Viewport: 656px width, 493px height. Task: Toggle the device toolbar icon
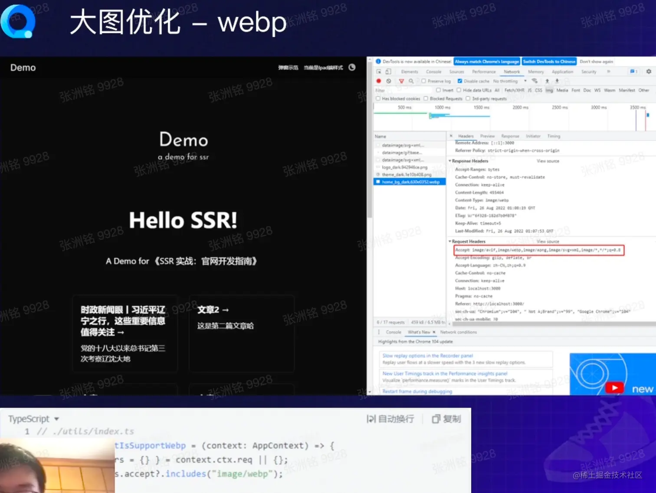click(388, 71)
